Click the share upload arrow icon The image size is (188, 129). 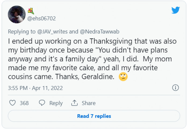click(74, 103)
